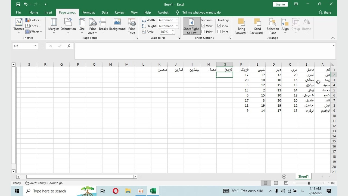This screenshot has width=348, height=196.
Task: Switch to Page Break Preview in status bar
Action: [286, 183]
